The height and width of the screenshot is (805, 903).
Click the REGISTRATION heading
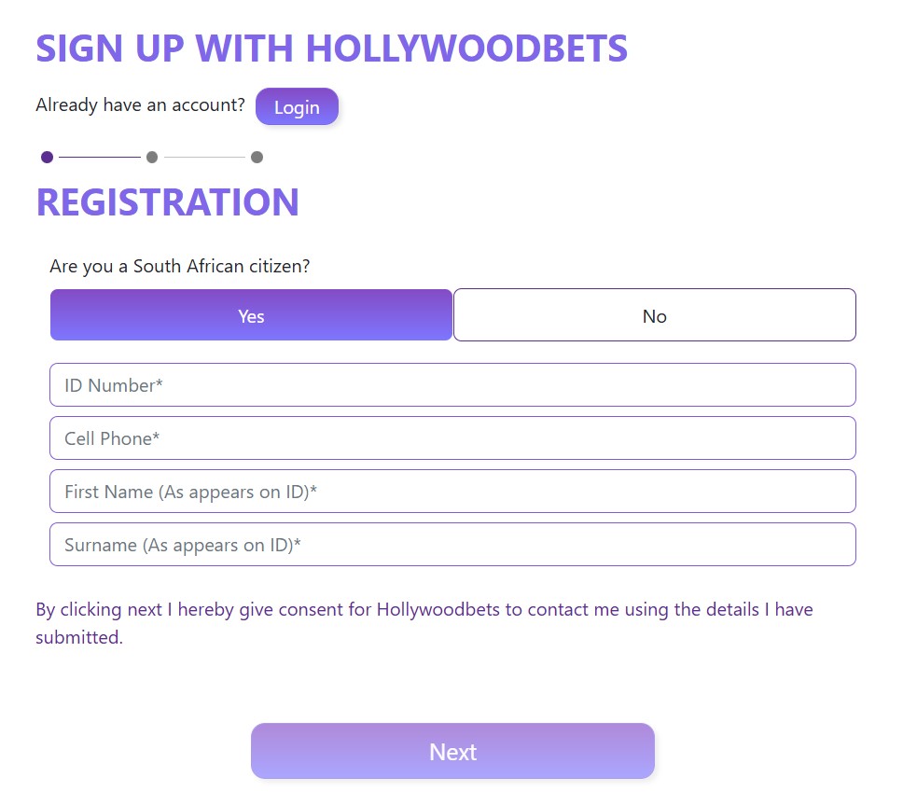tap(168, 202)
